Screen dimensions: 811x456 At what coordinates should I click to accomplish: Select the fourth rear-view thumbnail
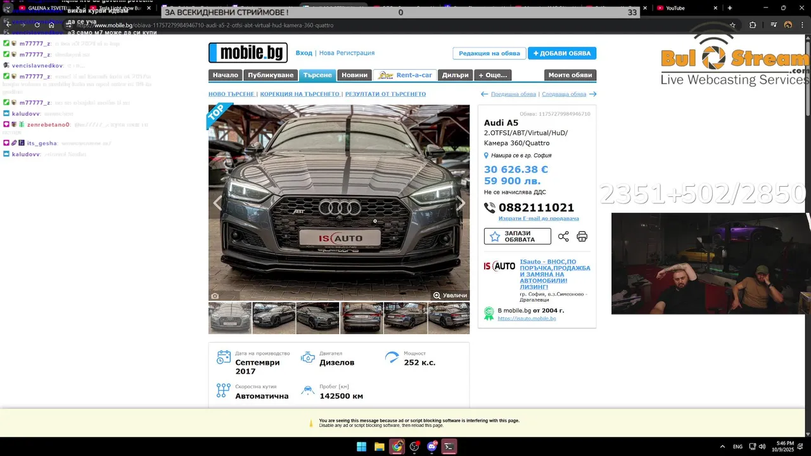tap(362, 318)
